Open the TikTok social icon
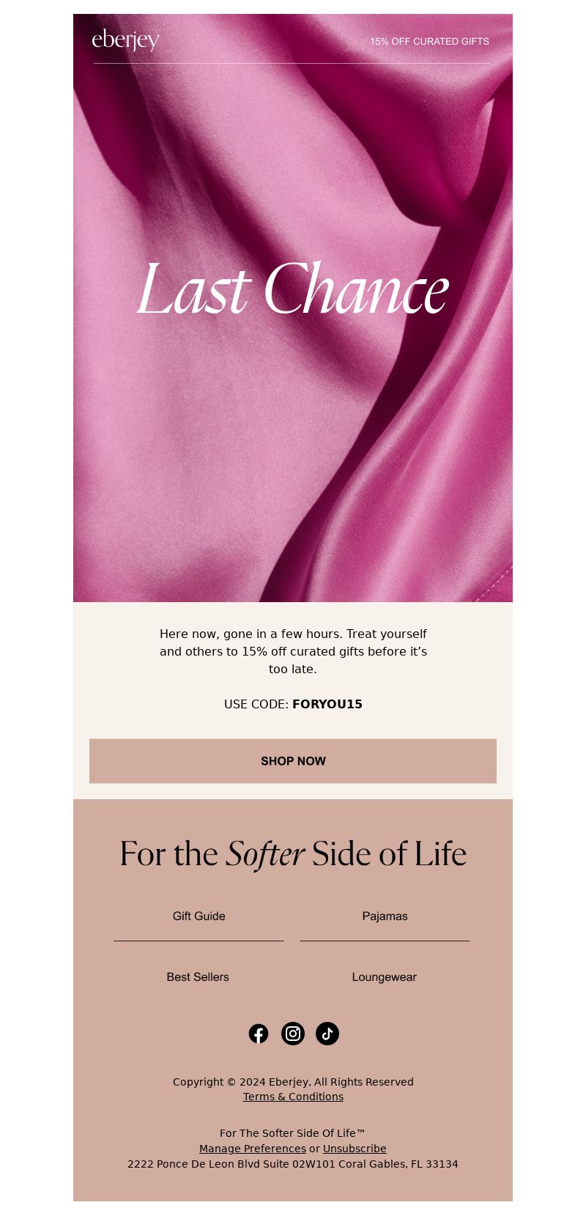This screenshot has width=586, height=1216. 327,1034
